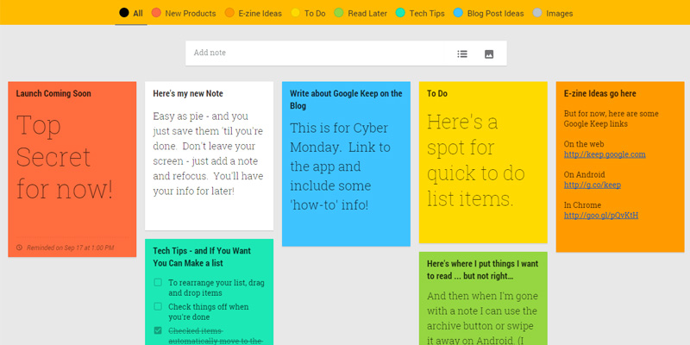Click the 'In Chrome' text line
690x345 pixels.
[582, 205]
